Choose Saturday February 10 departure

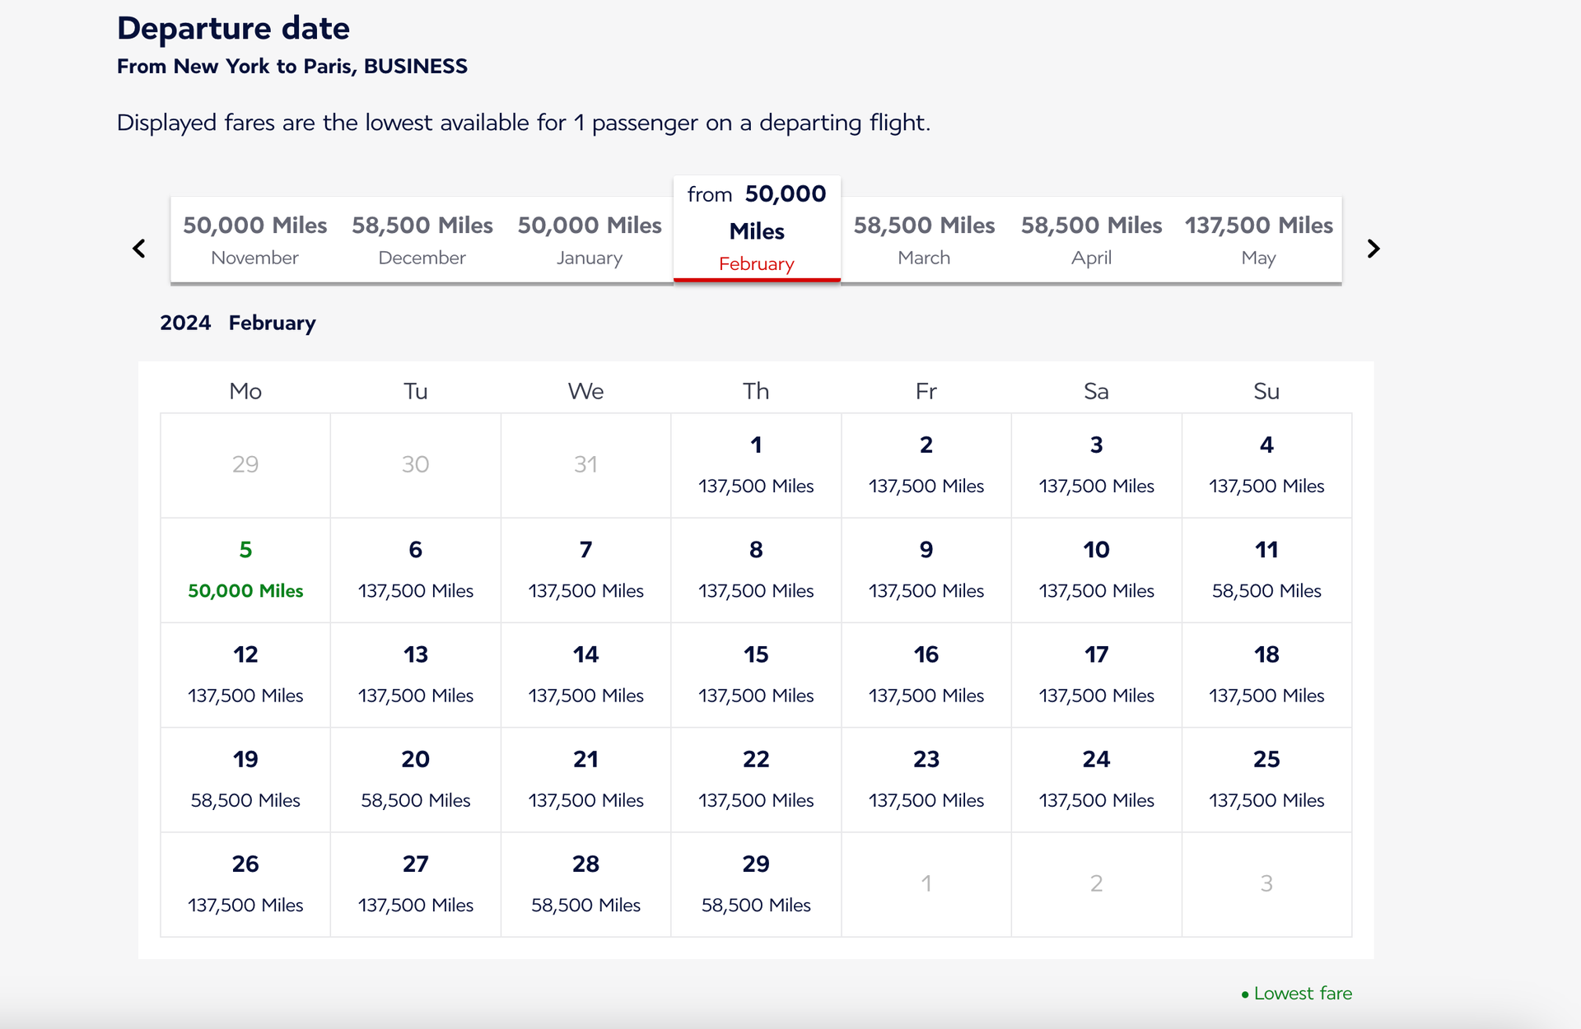[x=1096, y=570]
